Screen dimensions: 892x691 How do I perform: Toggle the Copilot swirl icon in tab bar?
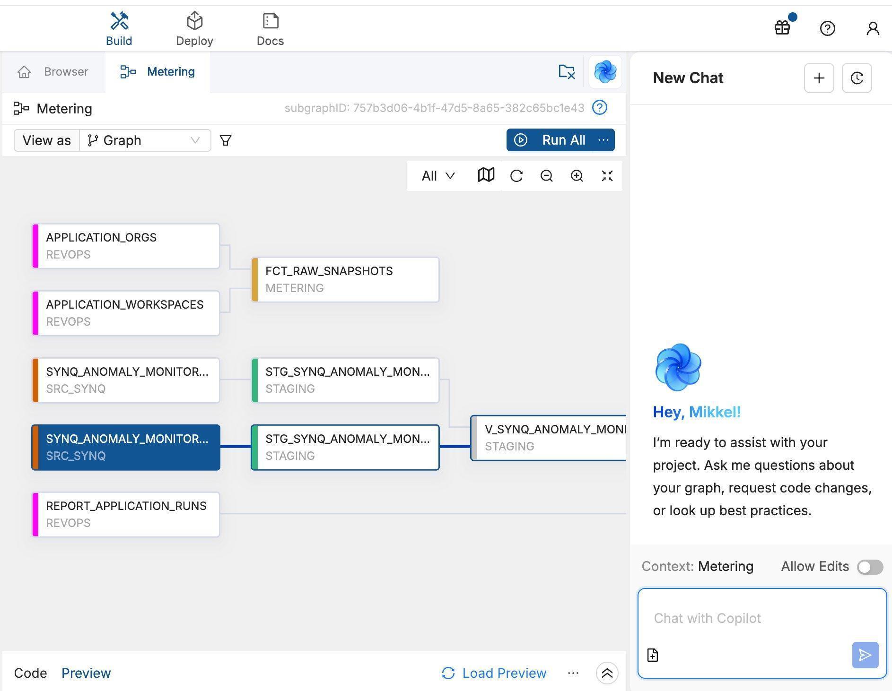605,72
